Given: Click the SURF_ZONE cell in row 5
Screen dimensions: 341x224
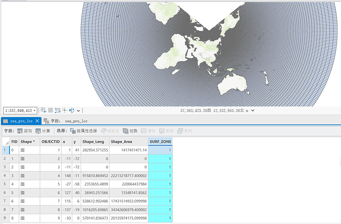Looking at the screenshot, I should (160, 184).
